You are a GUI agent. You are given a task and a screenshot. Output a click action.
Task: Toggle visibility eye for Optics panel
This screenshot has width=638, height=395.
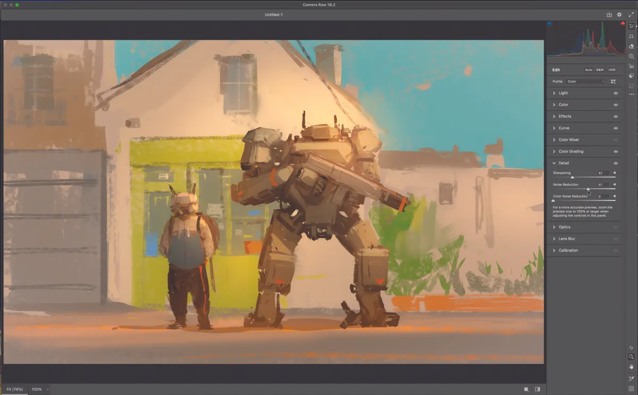[x=616, y=227]
